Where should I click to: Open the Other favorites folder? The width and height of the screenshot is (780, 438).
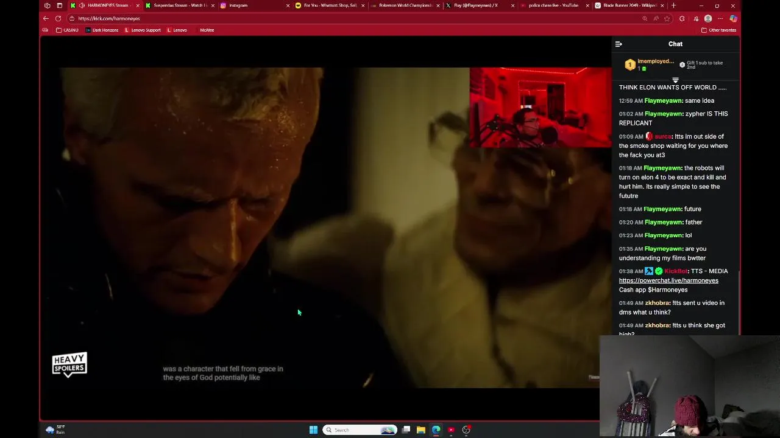(718, 30)
